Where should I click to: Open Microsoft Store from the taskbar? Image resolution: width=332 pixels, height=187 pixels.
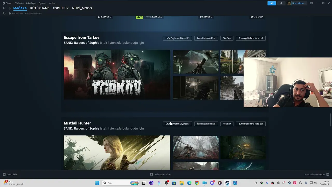pyautogui.click(x=174, y=183)
